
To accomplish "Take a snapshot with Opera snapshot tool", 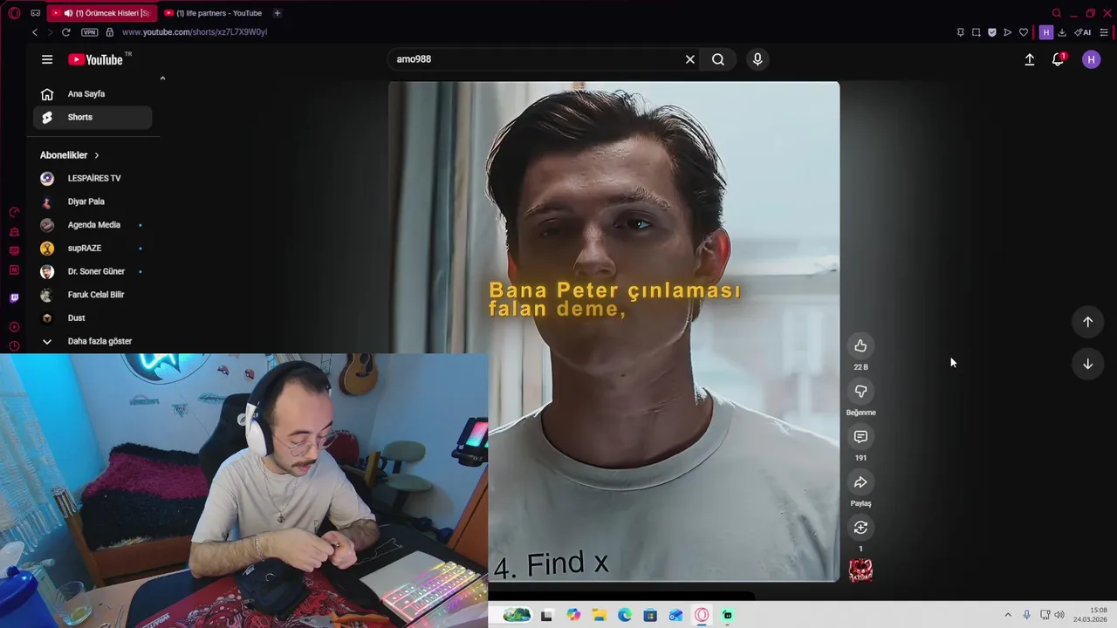I will pyautogui.click(x=976, y=32).
